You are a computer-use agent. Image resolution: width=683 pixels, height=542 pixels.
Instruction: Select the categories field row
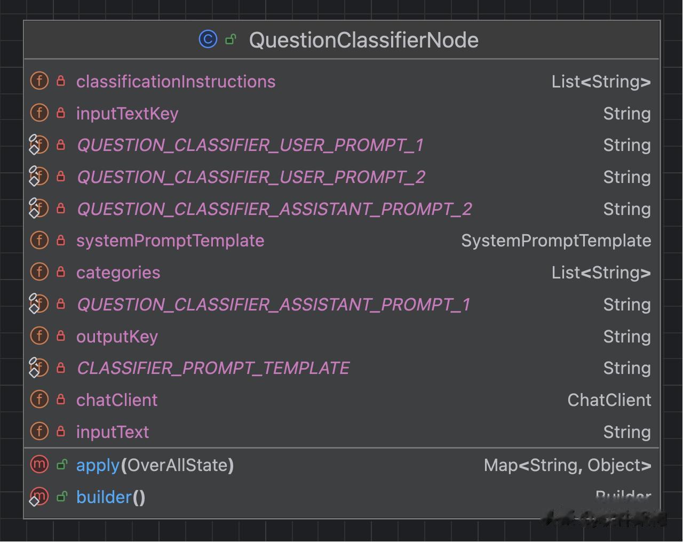point(118,273)
